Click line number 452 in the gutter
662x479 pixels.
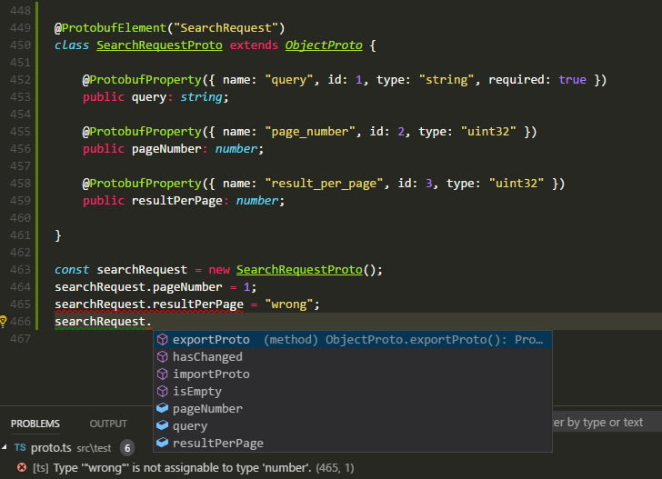[x=20, y=80]
